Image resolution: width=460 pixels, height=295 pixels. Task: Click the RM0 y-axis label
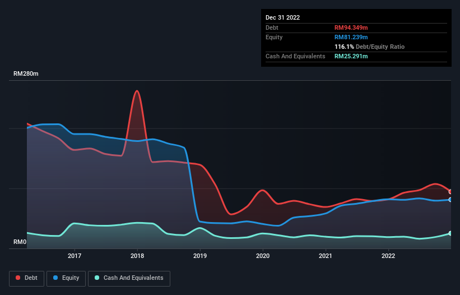click(20, 242)
